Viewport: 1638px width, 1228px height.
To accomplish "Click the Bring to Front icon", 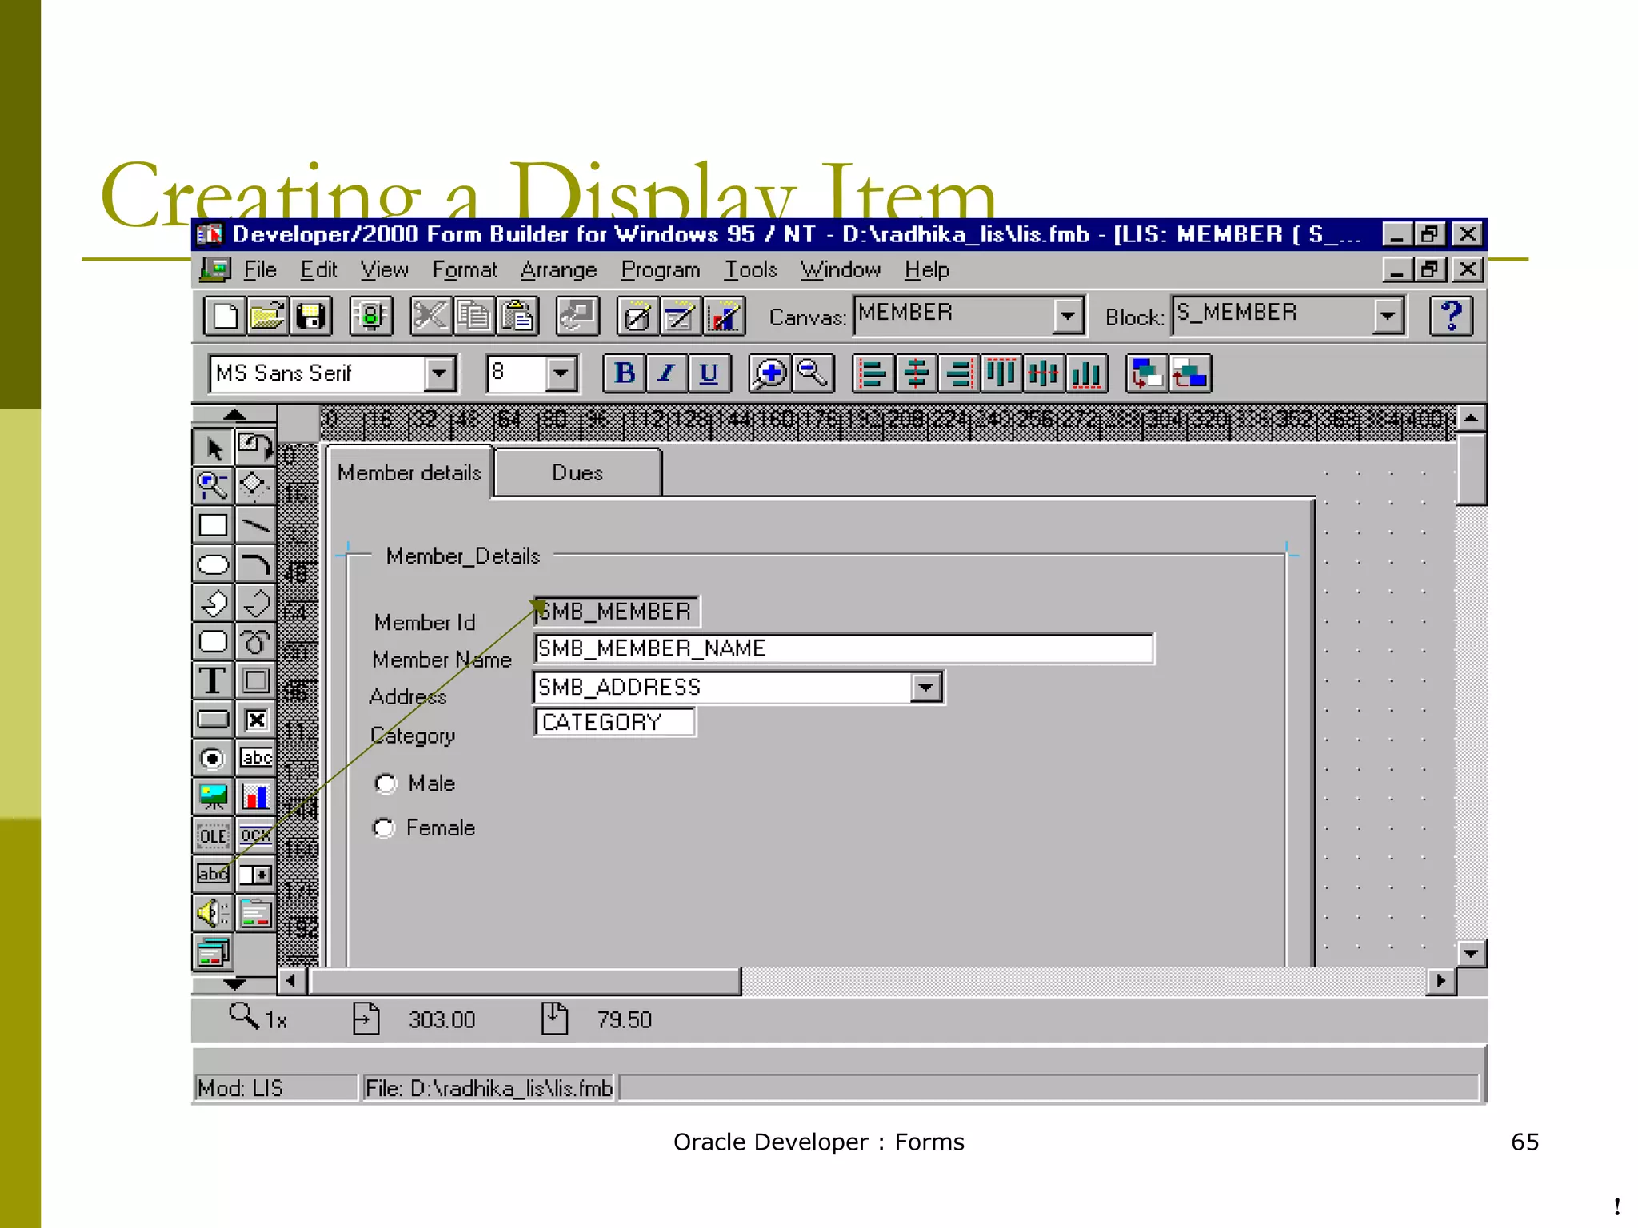I will tap(1146, 373).
